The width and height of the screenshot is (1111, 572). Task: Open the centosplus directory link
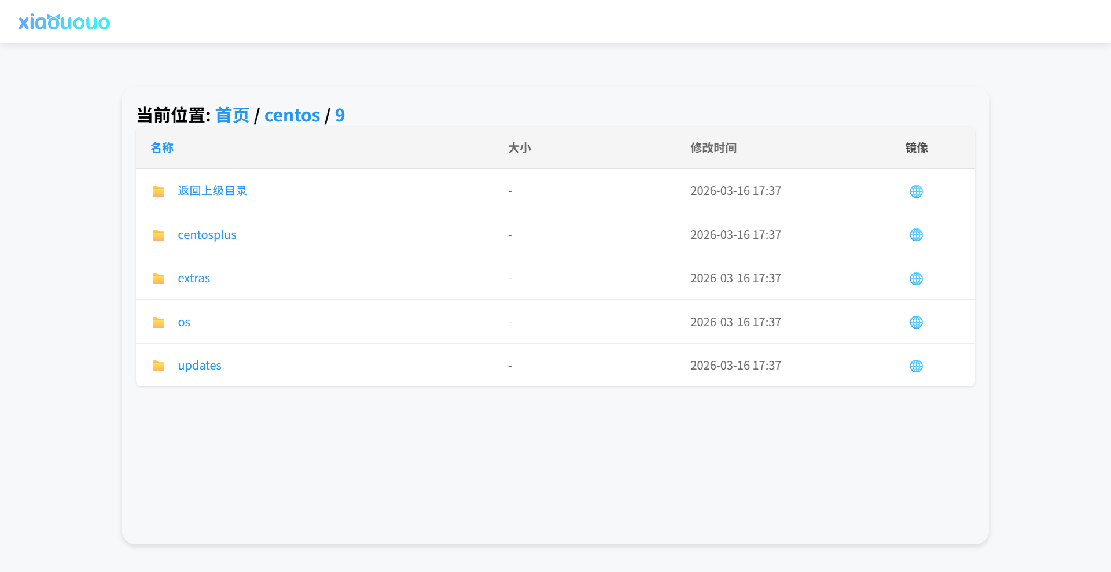[207, 235]
